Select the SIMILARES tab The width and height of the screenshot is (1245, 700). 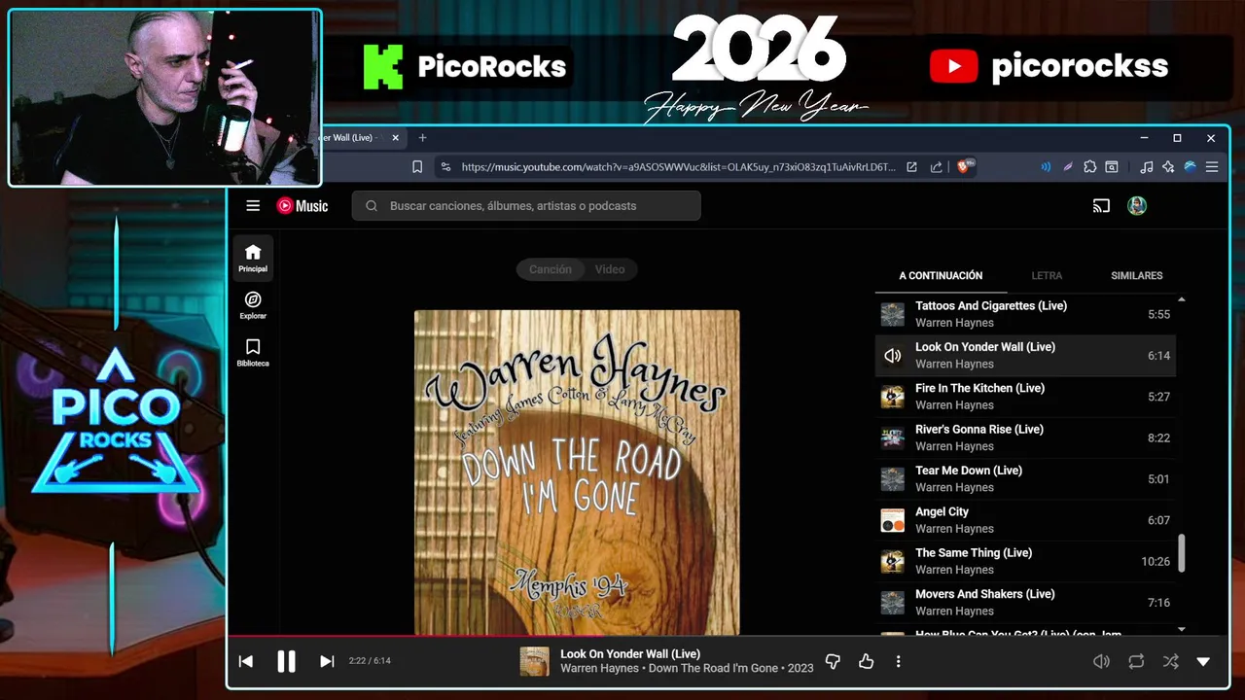[x=1137, y=276]
